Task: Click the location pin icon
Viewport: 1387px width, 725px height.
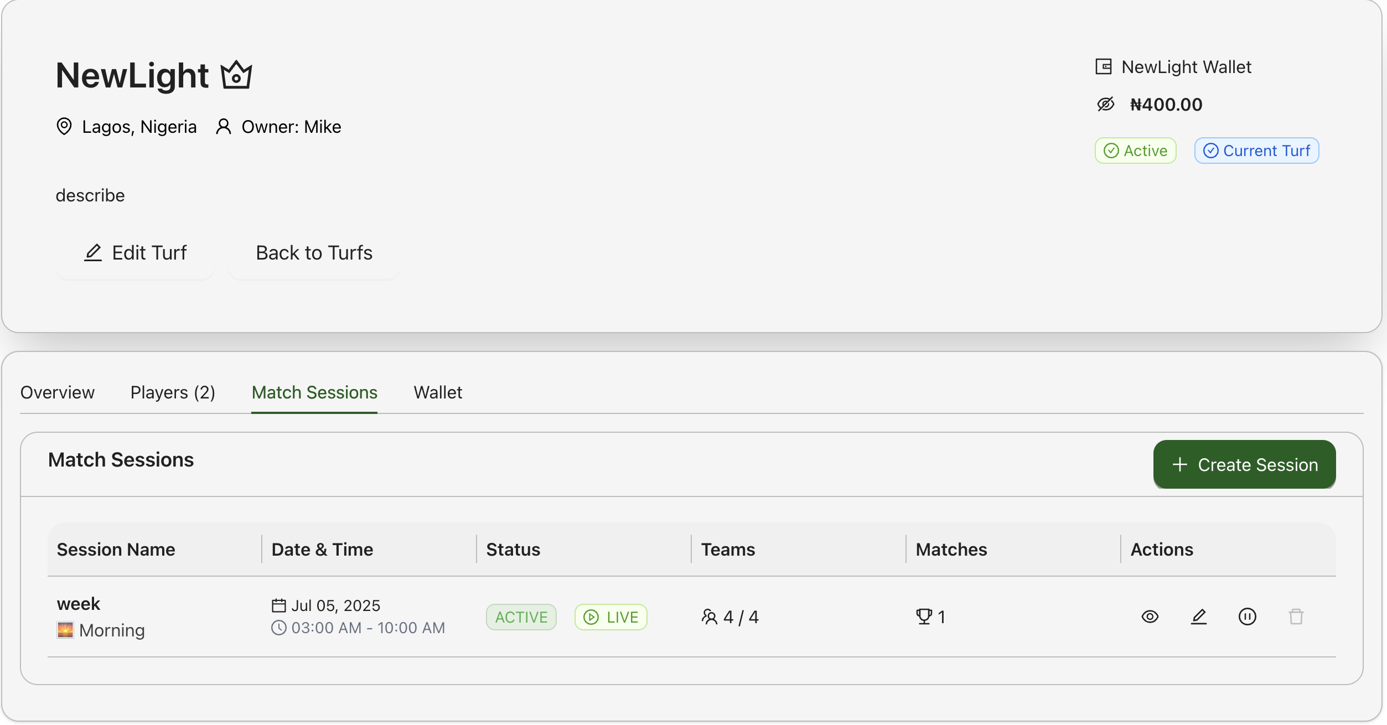Action: (x=64, y=127)
